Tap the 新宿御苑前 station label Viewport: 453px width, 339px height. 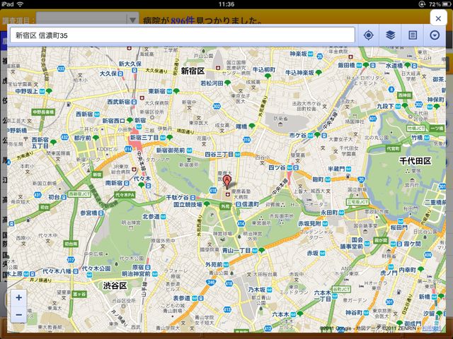click(171, 150)
